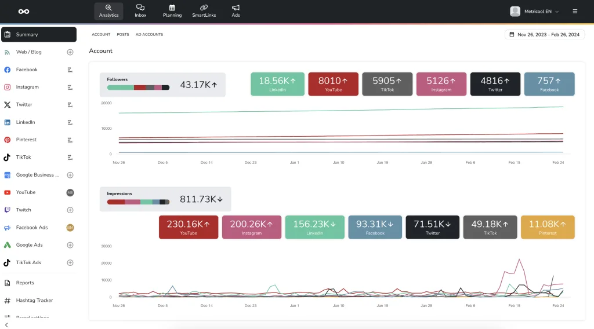The height and width of the screenshot is (329, 594).
Task: Open the Inbox section
Action: click(x=140, y=12)
